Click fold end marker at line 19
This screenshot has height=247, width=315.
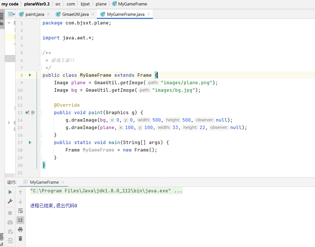[40, 158]
